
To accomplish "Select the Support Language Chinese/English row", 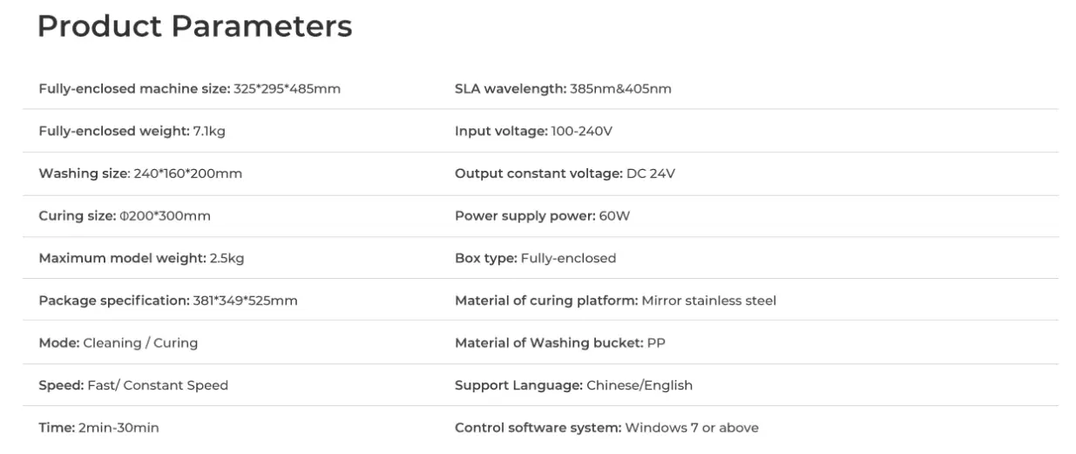I will pyautogui.click(x=573, y=385).
